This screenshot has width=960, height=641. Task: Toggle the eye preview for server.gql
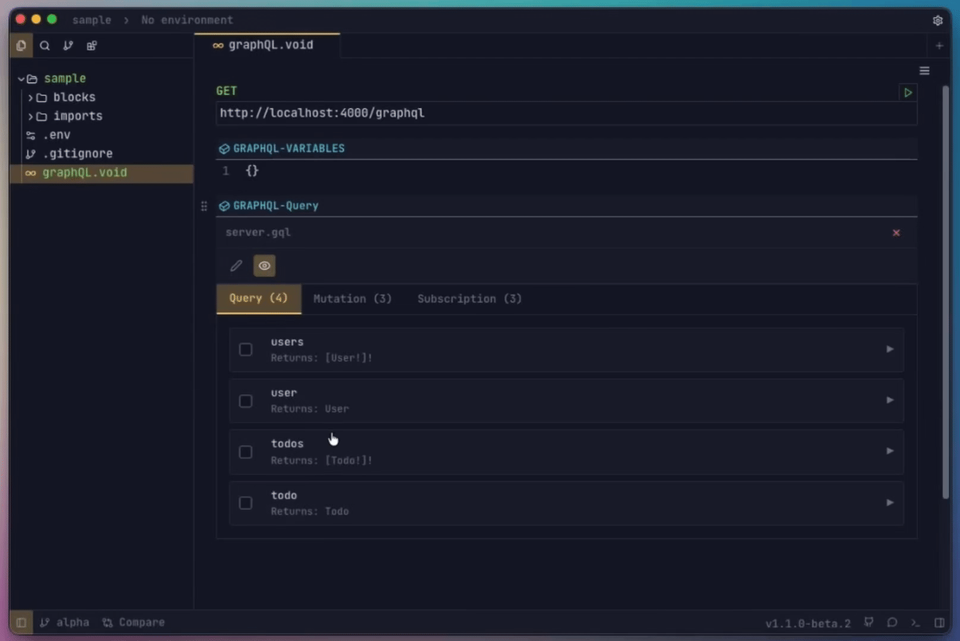pyautogui.click(x=264, y=266)
